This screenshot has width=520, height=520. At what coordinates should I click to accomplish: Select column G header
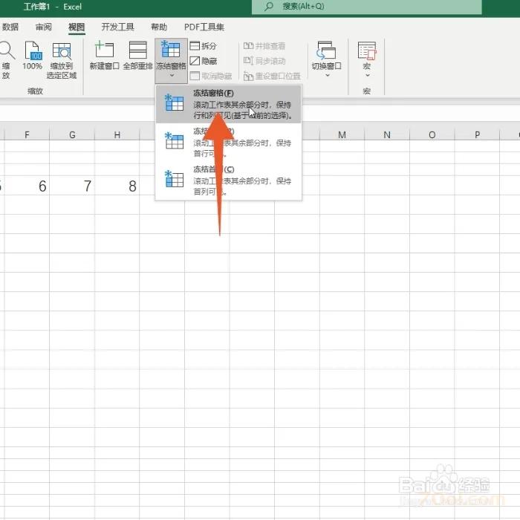pos(72,134)
